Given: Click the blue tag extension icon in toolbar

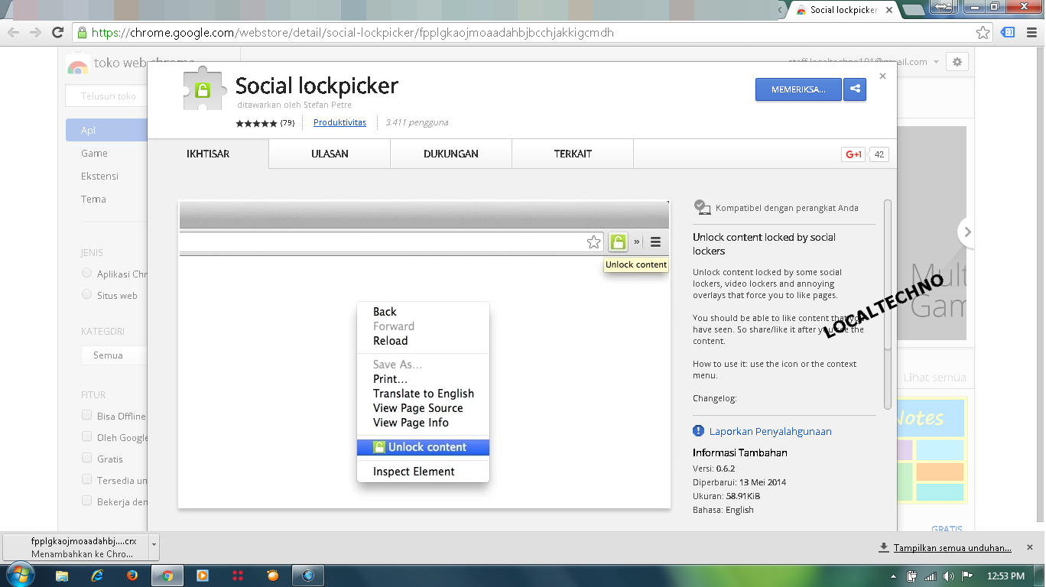Looking at the screenshot, I should [x=1009, y=32].
